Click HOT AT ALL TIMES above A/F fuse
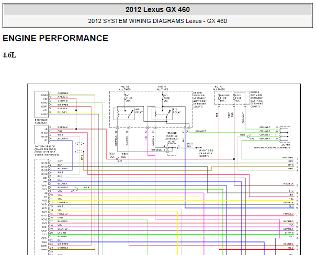 (x=124, y=88)
